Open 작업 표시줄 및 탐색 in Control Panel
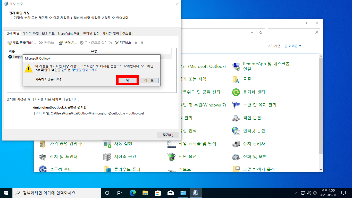Image resolution: width=352 pixels, height=198 pixels. (192, 144)
